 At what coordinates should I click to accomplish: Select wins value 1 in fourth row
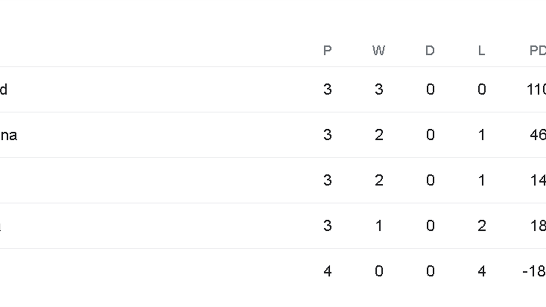click(x=379, y=226)
